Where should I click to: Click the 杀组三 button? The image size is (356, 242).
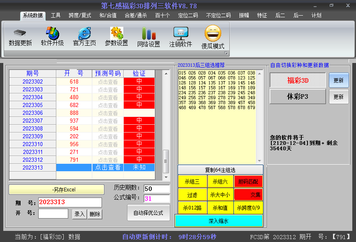click(192, 181)
